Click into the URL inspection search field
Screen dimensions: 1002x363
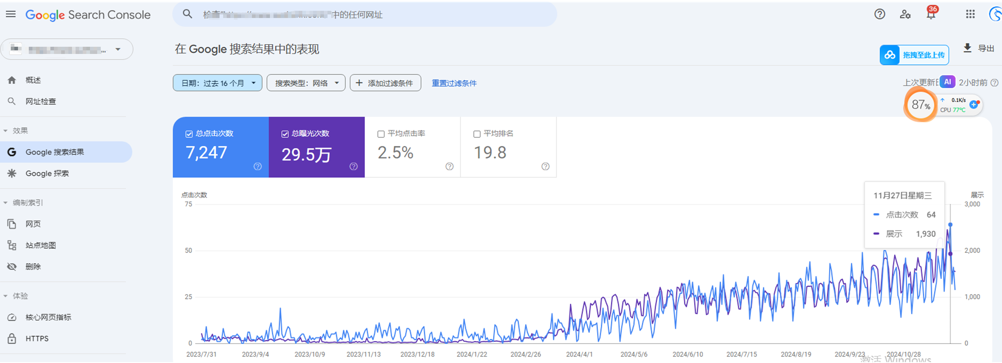pyautogui.click(x=365, y=14)
